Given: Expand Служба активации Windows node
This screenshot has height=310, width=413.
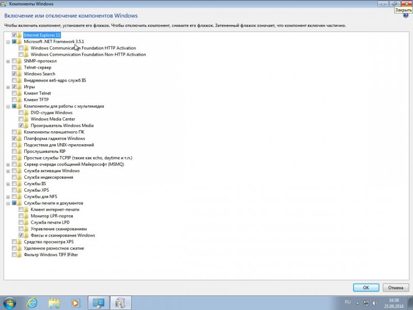Looking at the screenshot, I should click(x=8, y=172).
